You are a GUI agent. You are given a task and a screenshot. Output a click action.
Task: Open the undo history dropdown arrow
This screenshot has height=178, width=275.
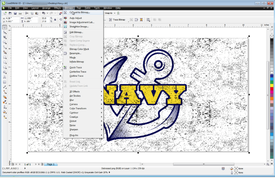tap(48, 13)
